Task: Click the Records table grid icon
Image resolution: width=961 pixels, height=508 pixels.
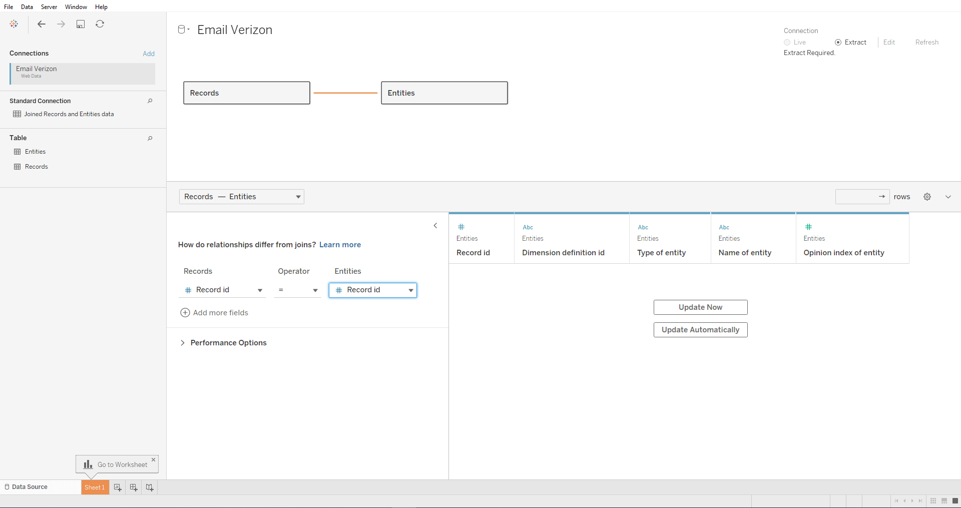Action: [18, 167]
